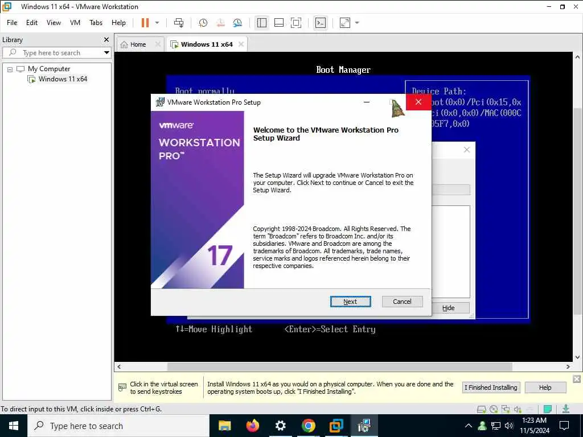Click the stretch guest display icon
The width and height of the screenshot is (583, 437).
pos(344,23)
